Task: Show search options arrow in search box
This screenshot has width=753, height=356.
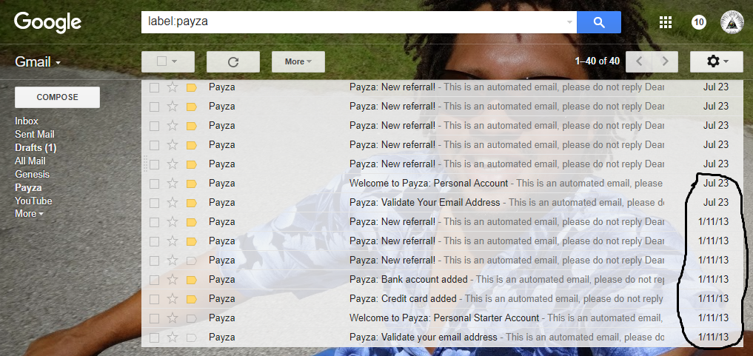Action: [569, 22]
